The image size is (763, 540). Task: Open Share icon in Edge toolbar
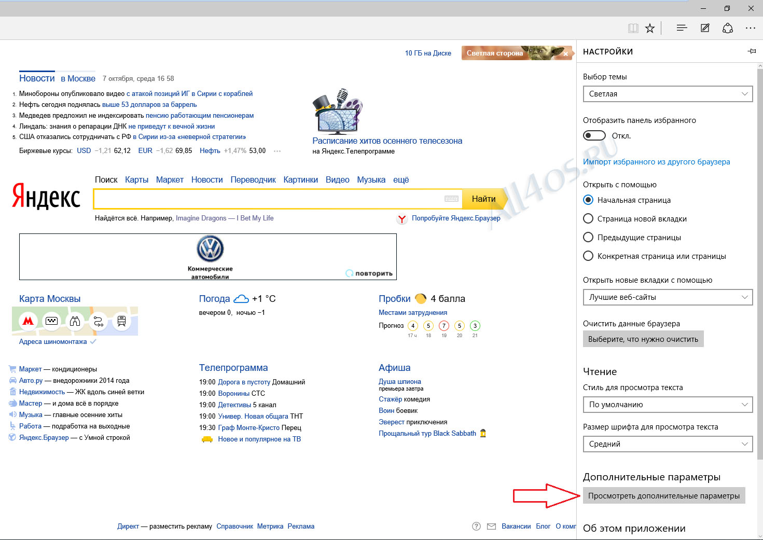(x=728, y=28)
